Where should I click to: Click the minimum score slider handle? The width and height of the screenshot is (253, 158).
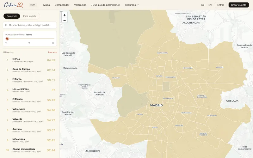click(x=7, y=39)
